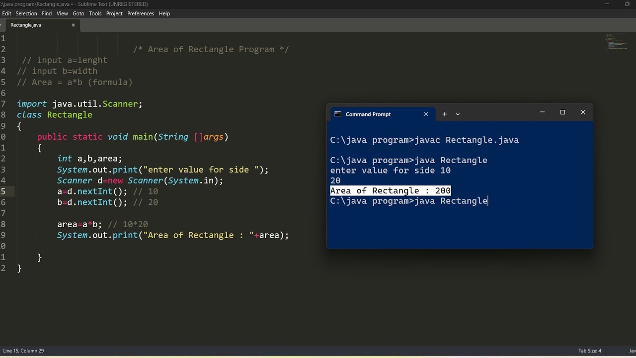
Task: Open the Goto menu
Action: (79, 13)
